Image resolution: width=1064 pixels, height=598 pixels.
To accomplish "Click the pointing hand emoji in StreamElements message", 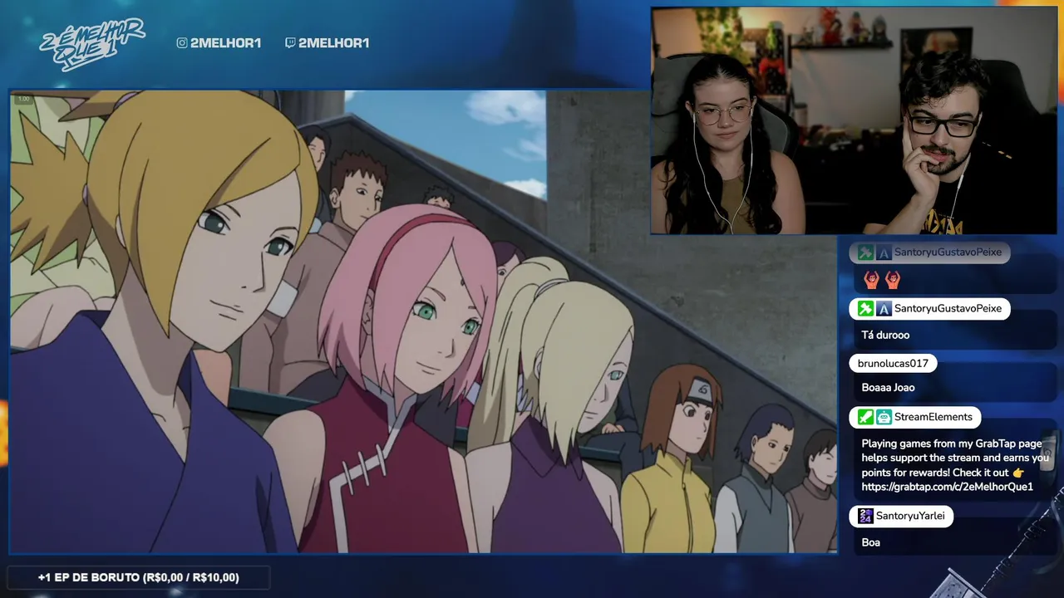I will point(1019,472).
